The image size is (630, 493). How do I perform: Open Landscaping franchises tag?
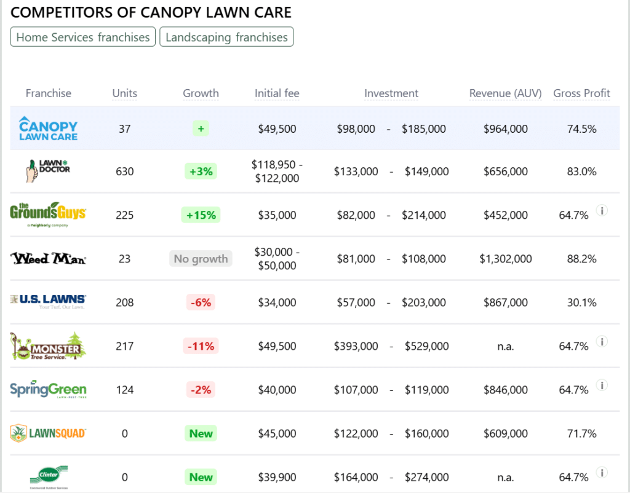pyautogui.click(x=226, y=37)
